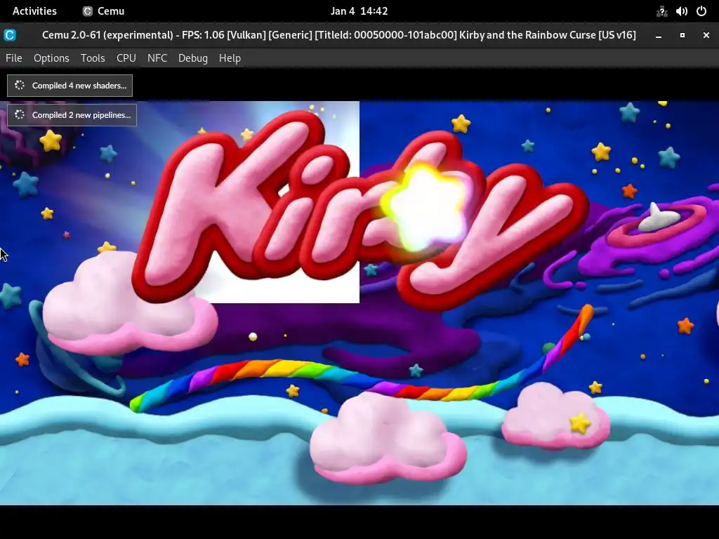Open the clock showing Jan 4 14:42
The width and height of the screenshot is (719, 539).
point(359,11)
